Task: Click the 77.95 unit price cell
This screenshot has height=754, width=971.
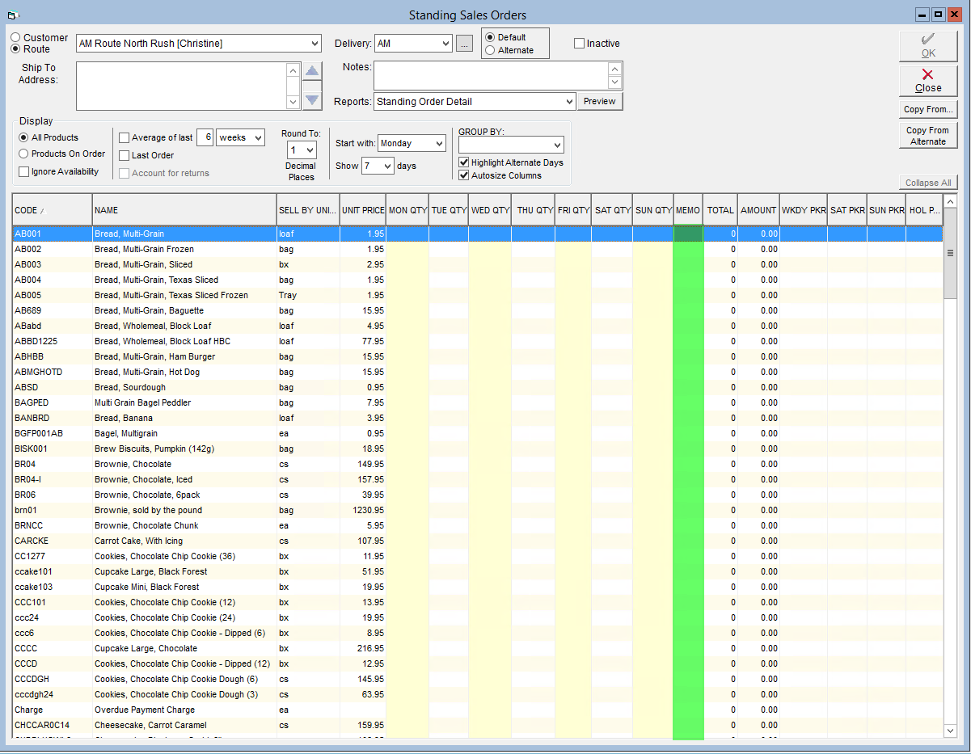Action: (x=363, y=341)
